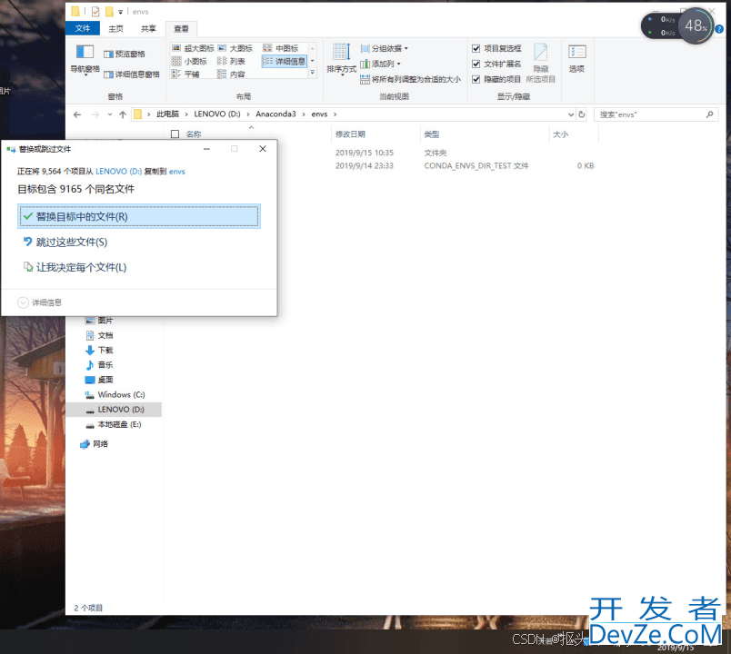Open the quick access toolbar customize dropdown

[120, 12]
